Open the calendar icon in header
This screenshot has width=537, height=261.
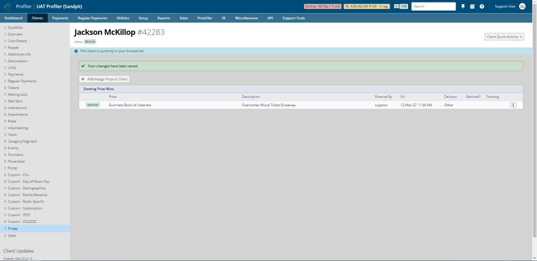pos(472,6)
